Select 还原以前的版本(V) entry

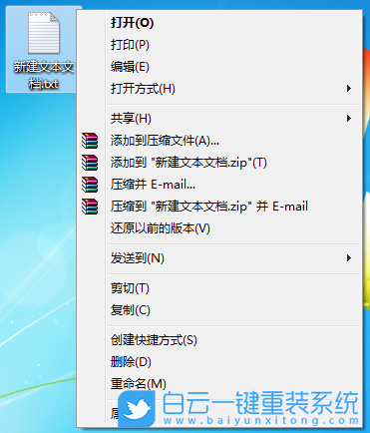(x=219, y=228)
